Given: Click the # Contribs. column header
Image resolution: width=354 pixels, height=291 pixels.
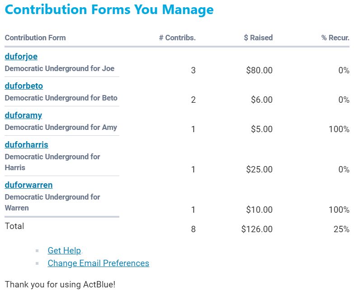Looking at the screenshot, I should pos(177,38).
